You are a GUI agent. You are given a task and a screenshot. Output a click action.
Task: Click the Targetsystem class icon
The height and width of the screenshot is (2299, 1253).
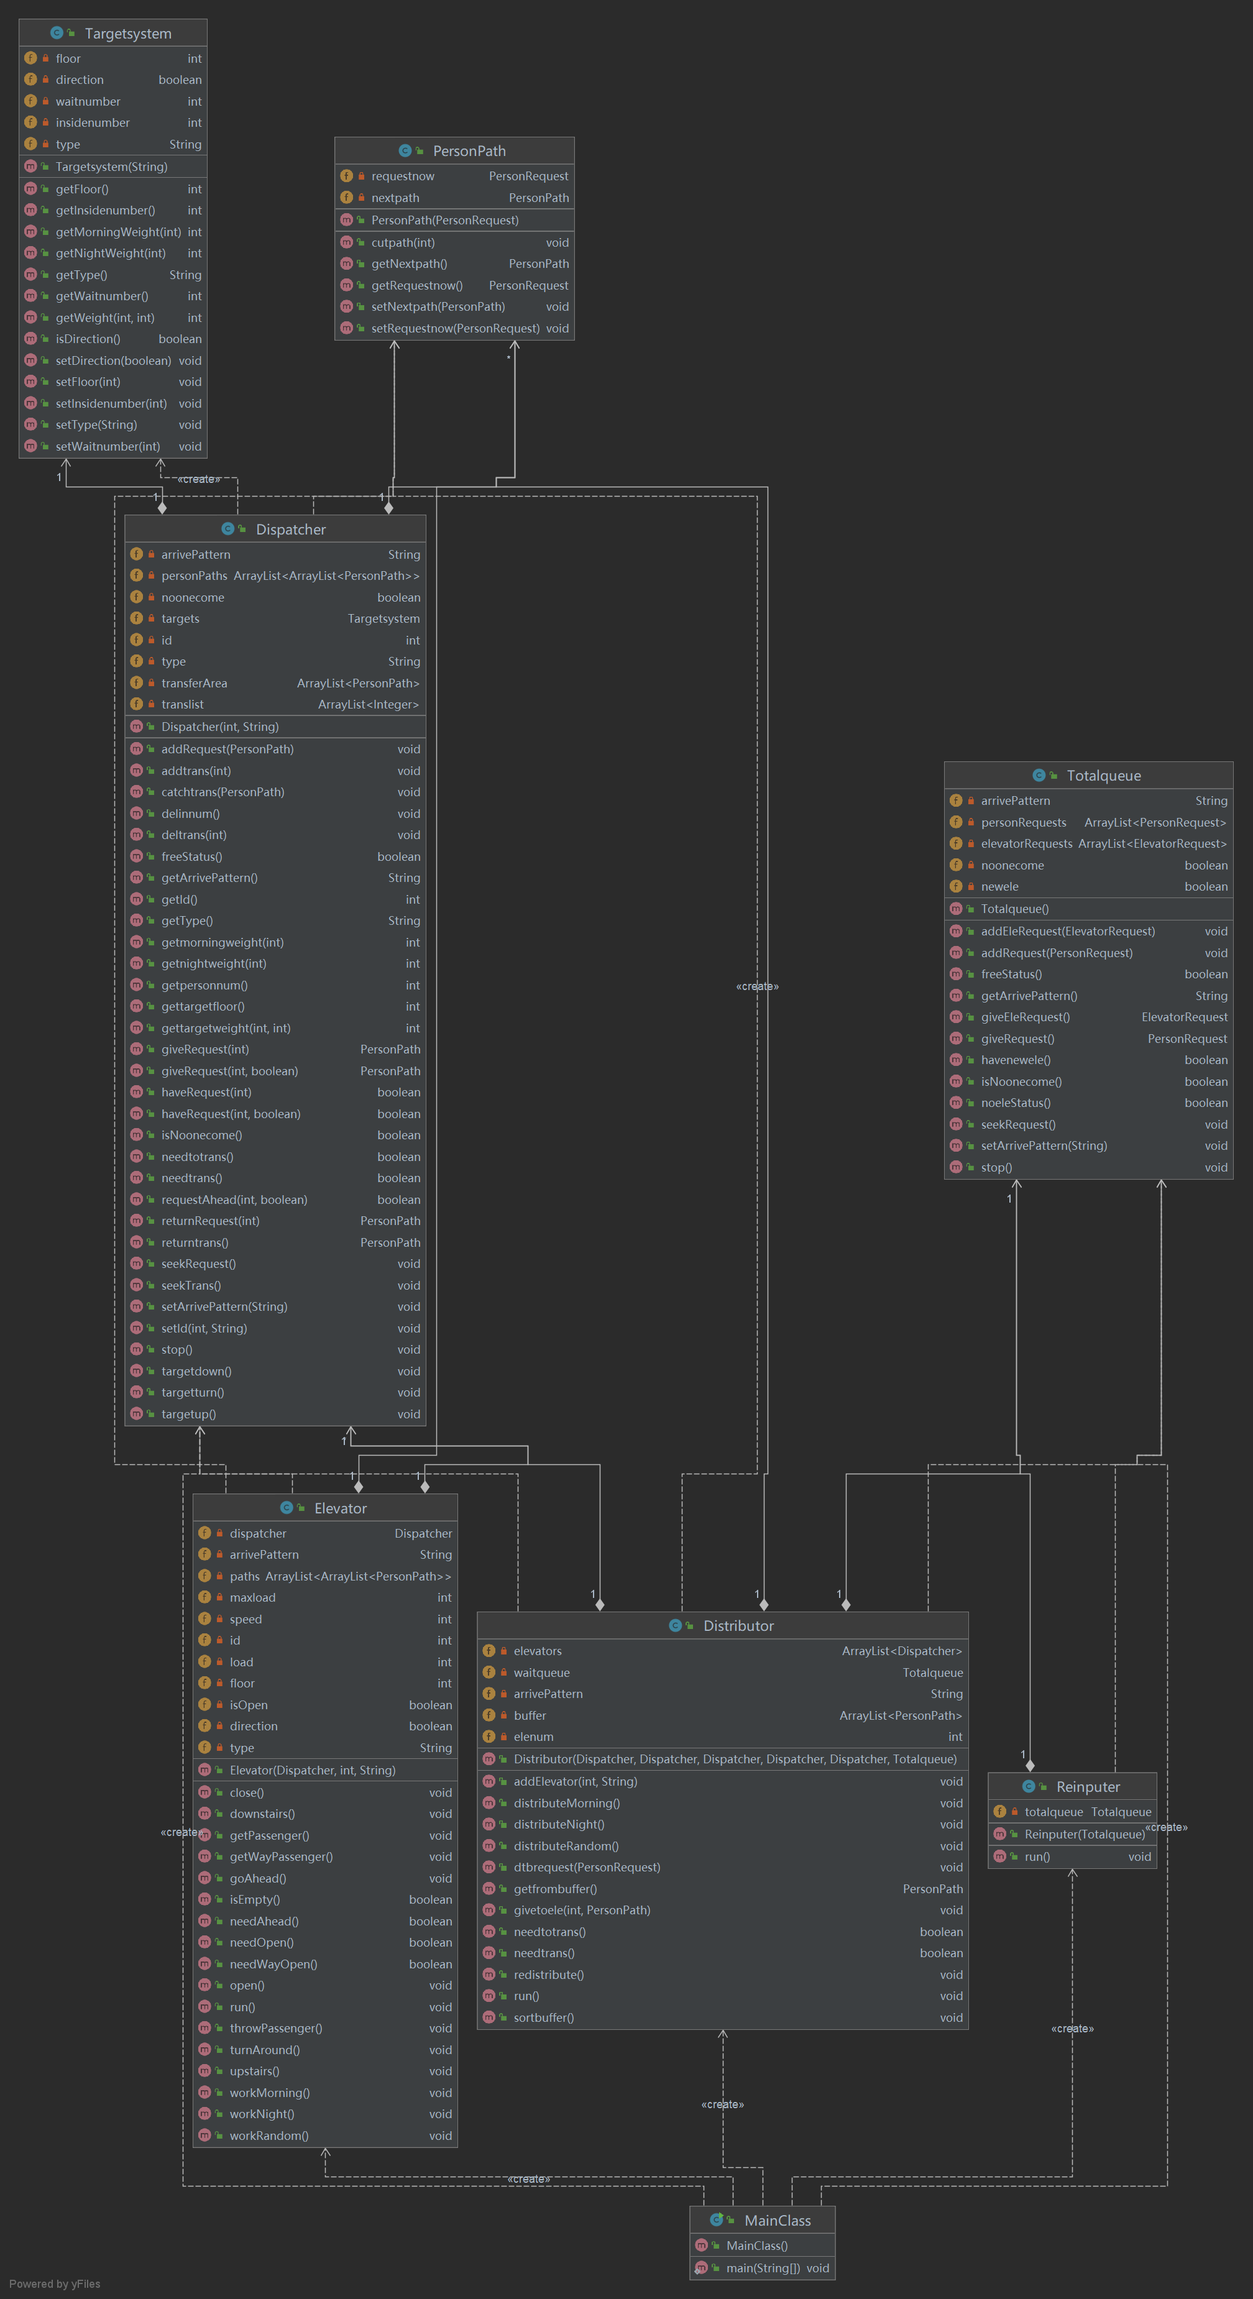[56, 33]
